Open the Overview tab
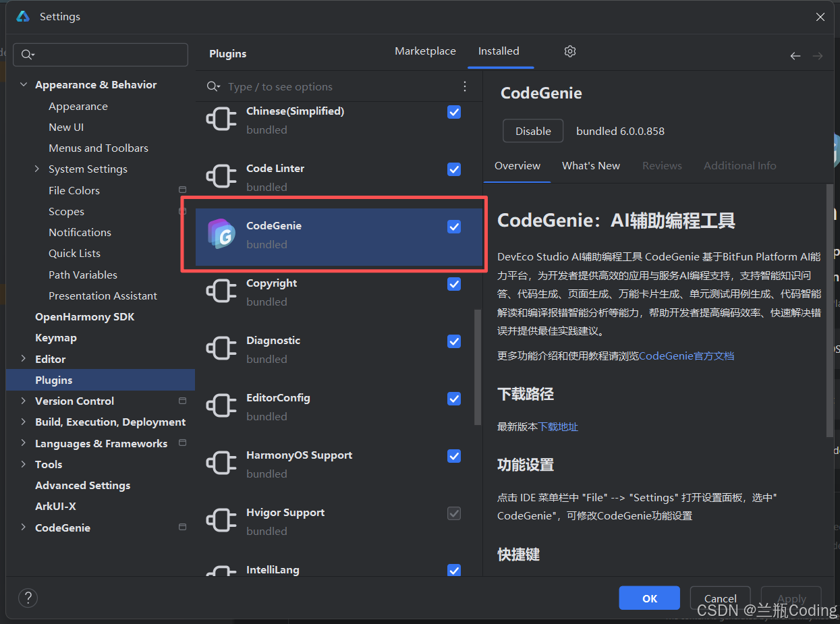This screenshot has width=840, height=624. 517,166
